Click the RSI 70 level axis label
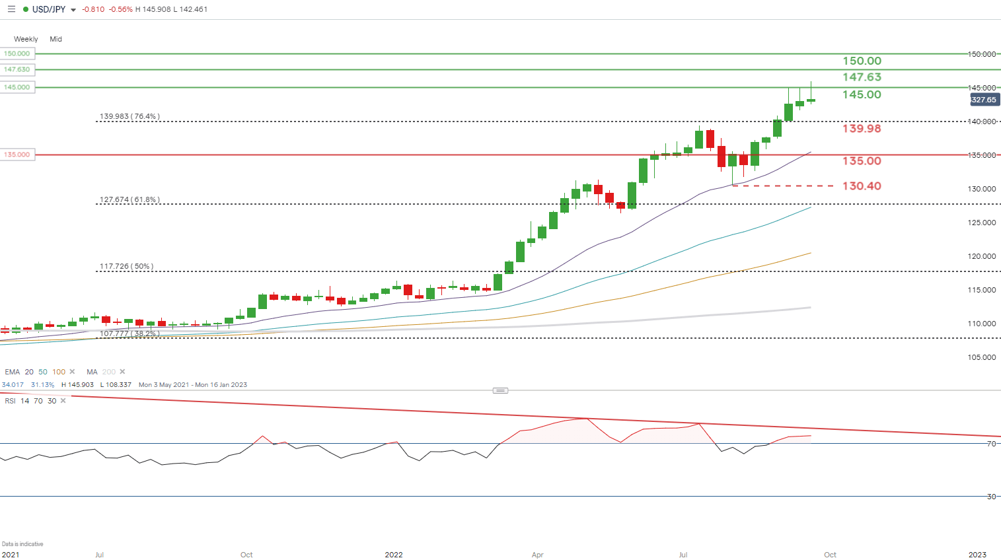This screenshot has width=1001, height=560. tap(991, 444)
